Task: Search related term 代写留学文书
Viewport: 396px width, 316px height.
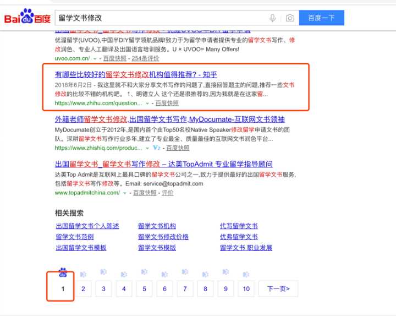Action: (x=239, y=226)
